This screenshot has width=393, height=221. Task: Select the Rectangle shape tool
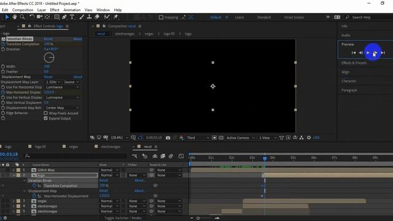(57, 17)
